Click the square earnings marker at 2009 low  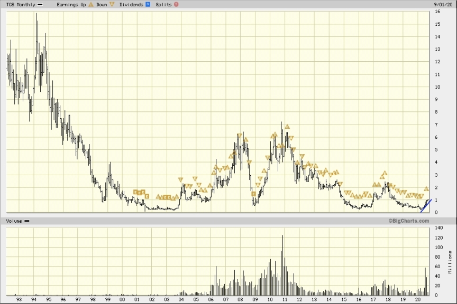point(254,194)
